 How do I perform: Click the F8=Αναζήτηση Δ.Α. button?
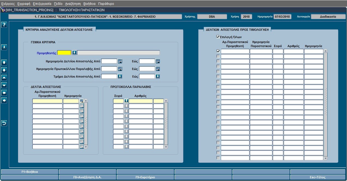(x=88, y=177)
